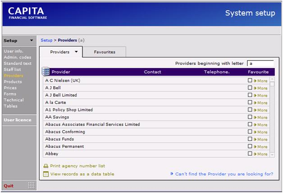Viewport: 283px width, 193px height.
Task: Tick the Favourite checkbox for A J Bell
Action: [250, 88]
